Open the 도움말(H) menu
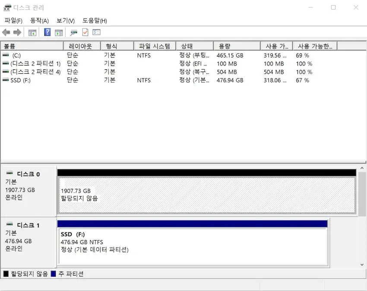 (95, 21)
